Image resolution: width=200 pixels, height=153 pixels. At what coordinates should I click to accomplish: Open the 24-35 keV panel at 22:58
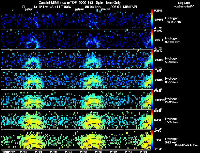coord(98,99)
